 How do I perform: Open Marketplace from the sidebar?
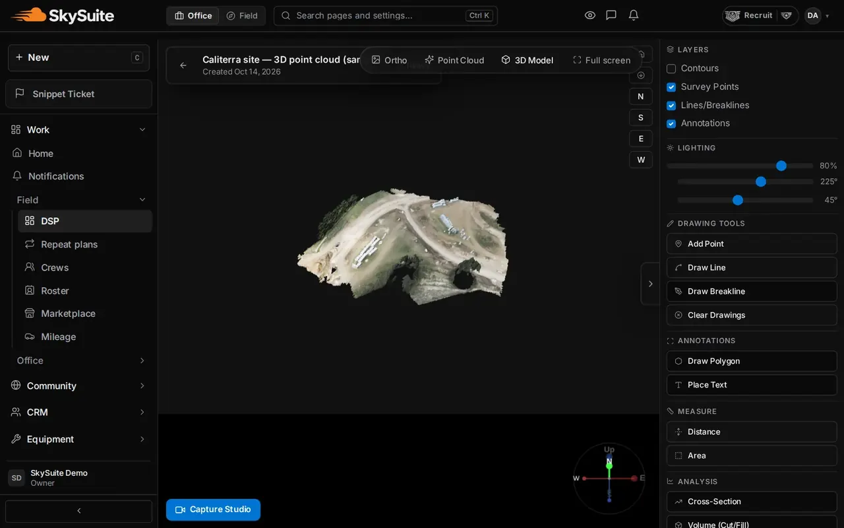click(85, 313)
